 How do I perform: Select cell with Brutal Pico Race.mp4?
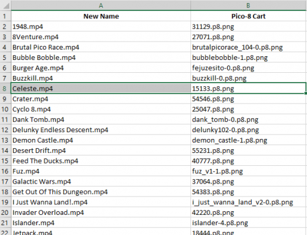point(101,47)
